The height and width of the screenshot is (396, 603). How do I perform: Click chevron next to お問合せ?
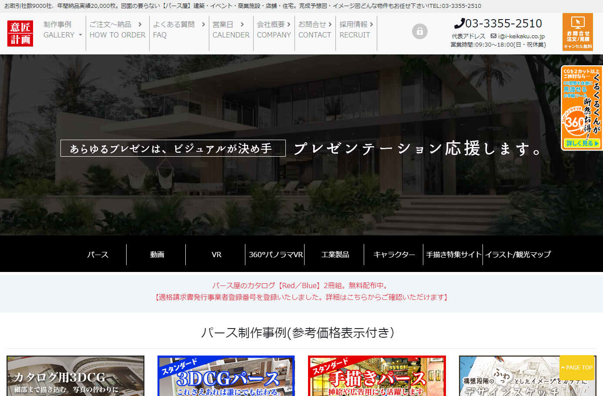[x=330, y=24]
